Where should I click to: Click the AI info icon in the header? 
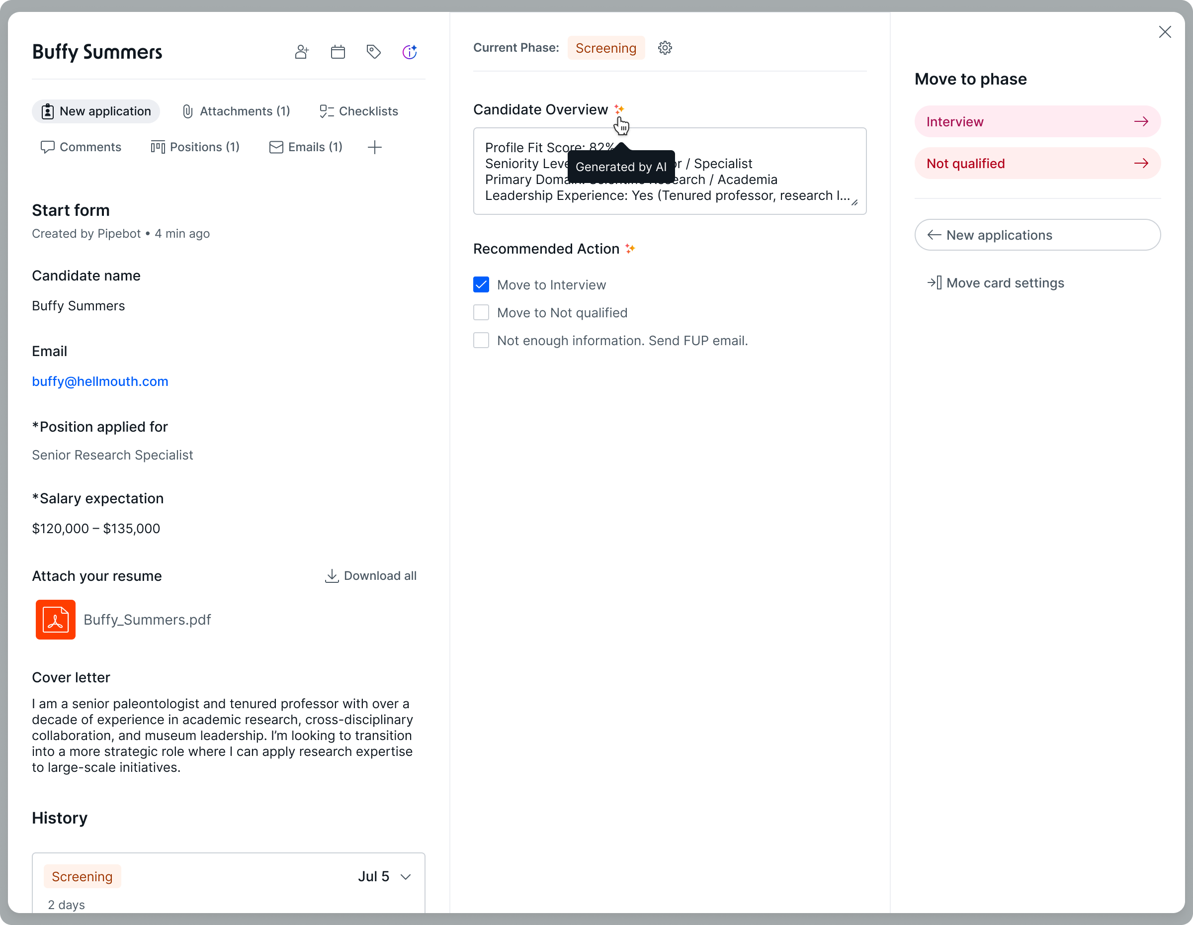click(x=410, y=51)
